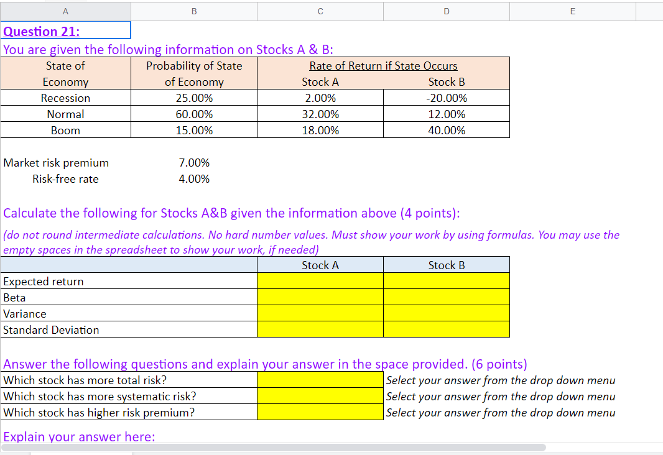
Task: Select the Standard Deviation cell for Stock A
Action: pyautogui.click(x=320, y=329)
